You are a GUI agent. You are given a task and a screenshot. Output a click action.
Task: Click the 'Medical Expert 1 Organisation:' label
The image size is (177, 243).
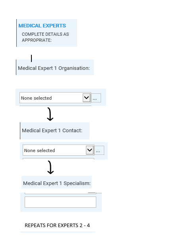[x=54, y=68]
